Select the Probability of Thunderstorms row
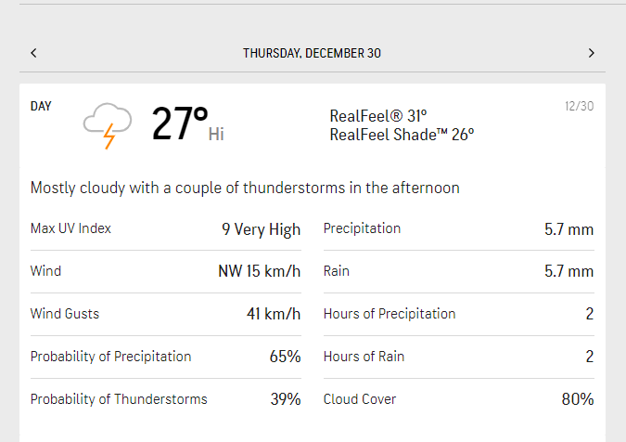The height and width of the screenshot is (442, 626). point(165,399)
